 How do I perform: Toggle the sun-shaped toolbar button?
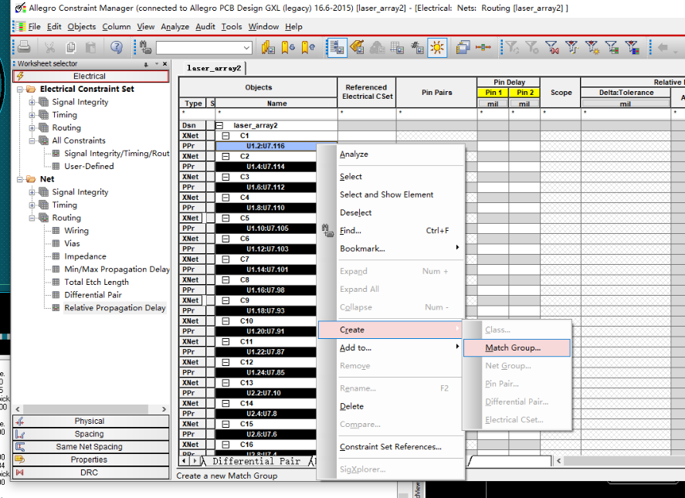point(437,47)
